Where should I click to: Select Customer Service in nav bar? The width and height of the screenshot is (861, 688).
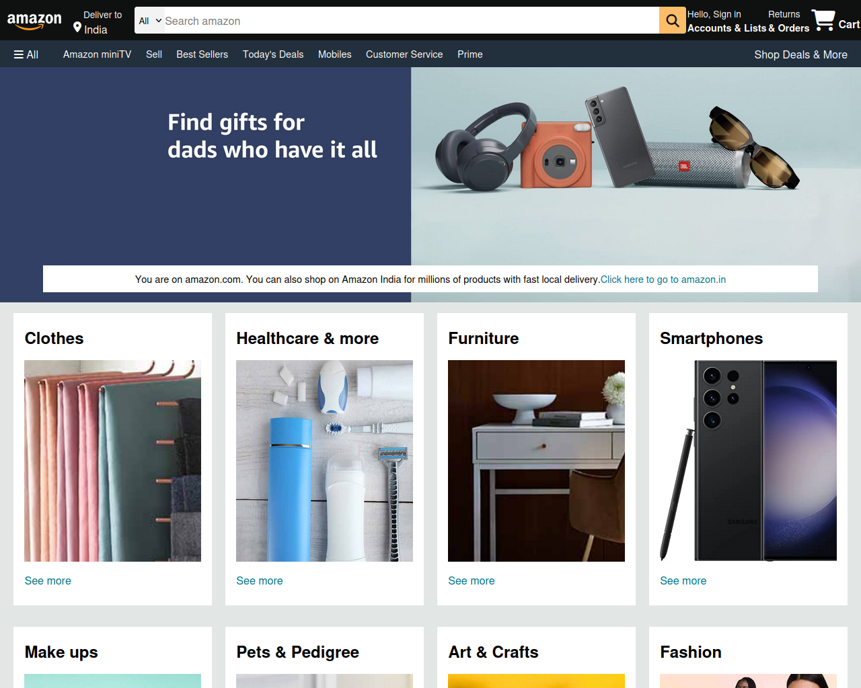(404, 54)
